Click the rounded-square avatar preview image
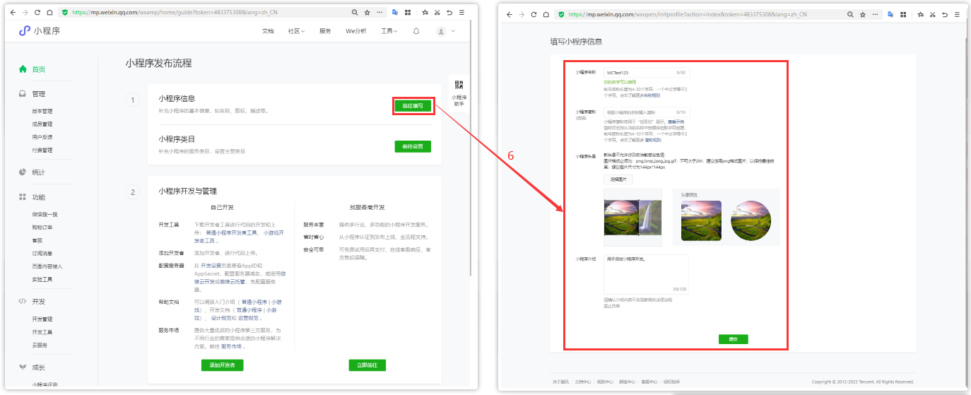The height and width of the screenshot is (395, 971). click(x=701, y=220)
